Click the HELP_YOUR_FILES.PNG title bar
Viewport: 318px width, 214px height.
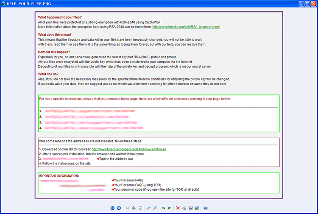(29, 4)
